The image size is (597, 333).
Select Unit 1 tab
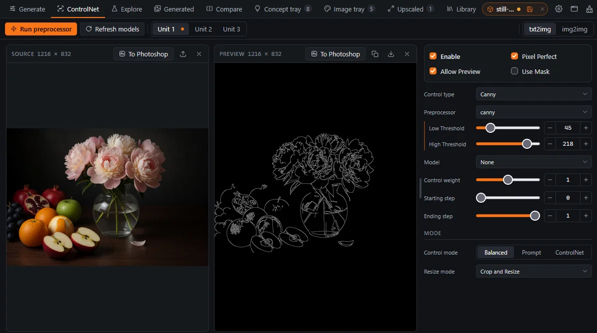[x=170, y=29]
